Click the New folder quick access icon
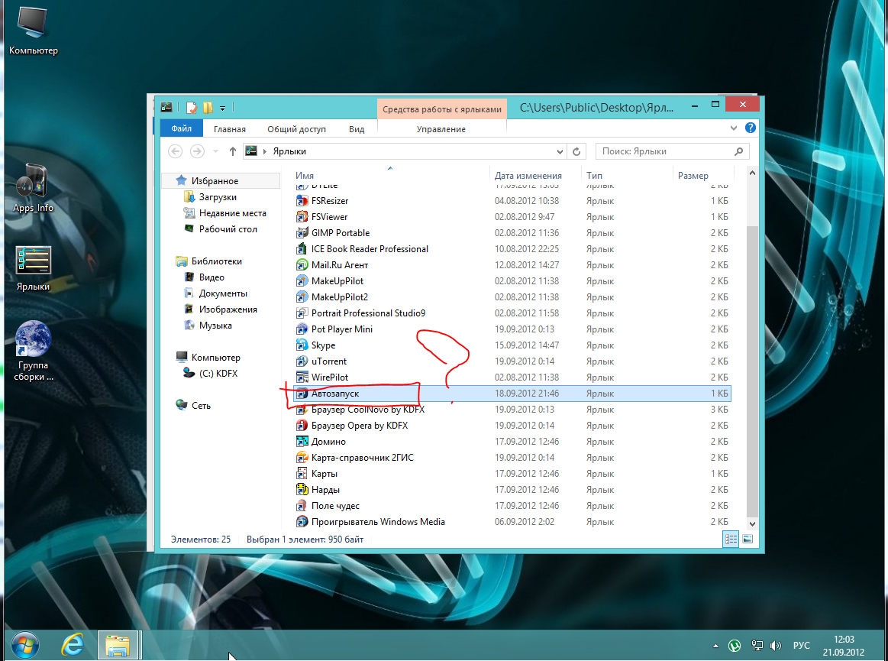The image size is (888, 661). pos(208,108)
